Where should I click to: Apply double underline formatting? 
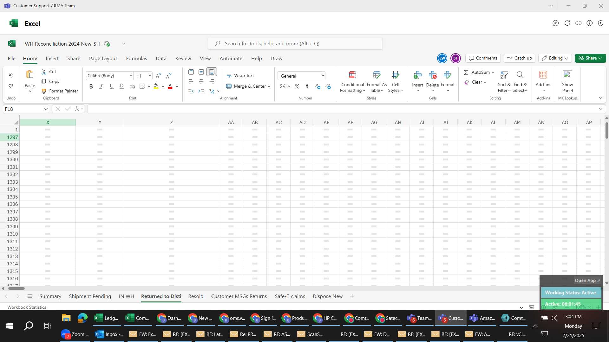point(122,86)
